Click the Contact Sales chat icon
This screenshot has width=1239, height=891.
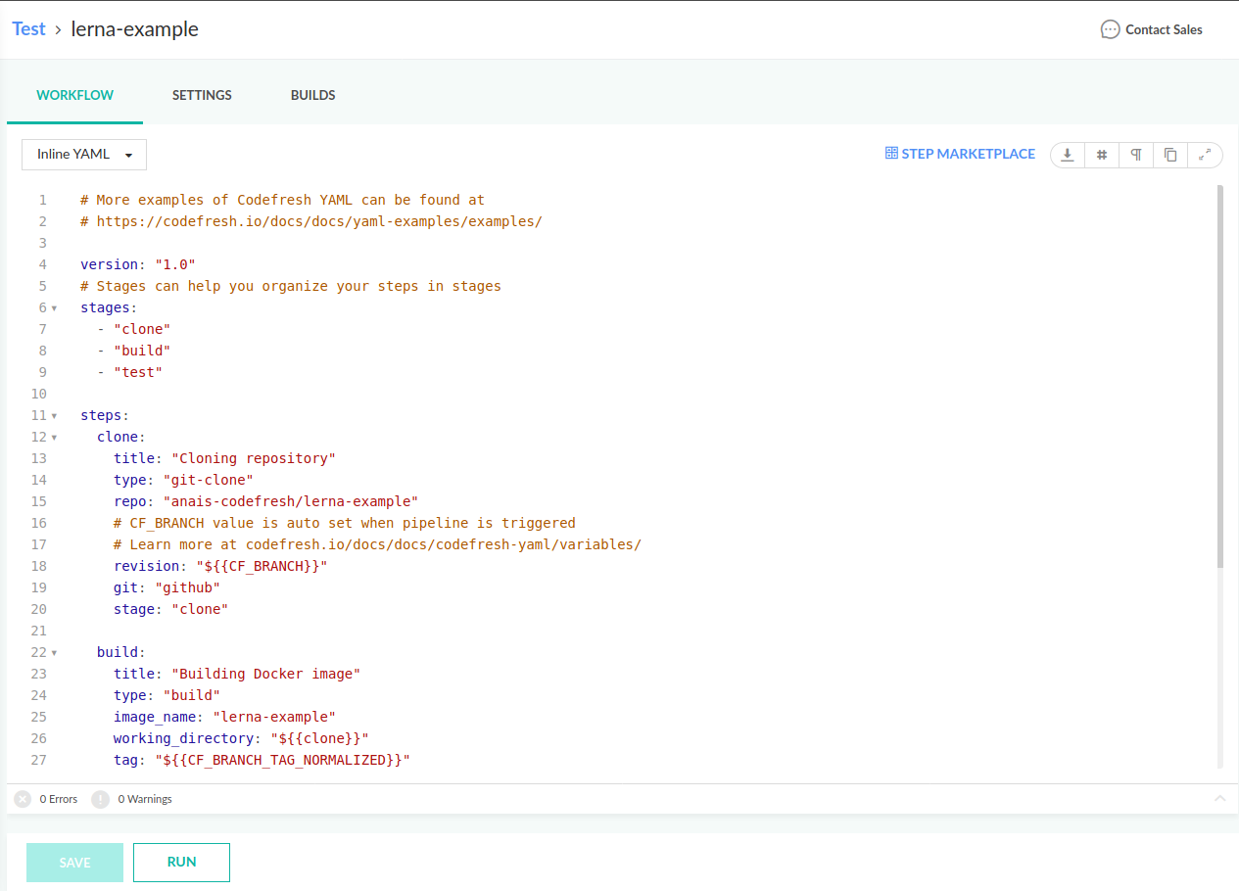pyautogui.click(x=1110, y=29)
